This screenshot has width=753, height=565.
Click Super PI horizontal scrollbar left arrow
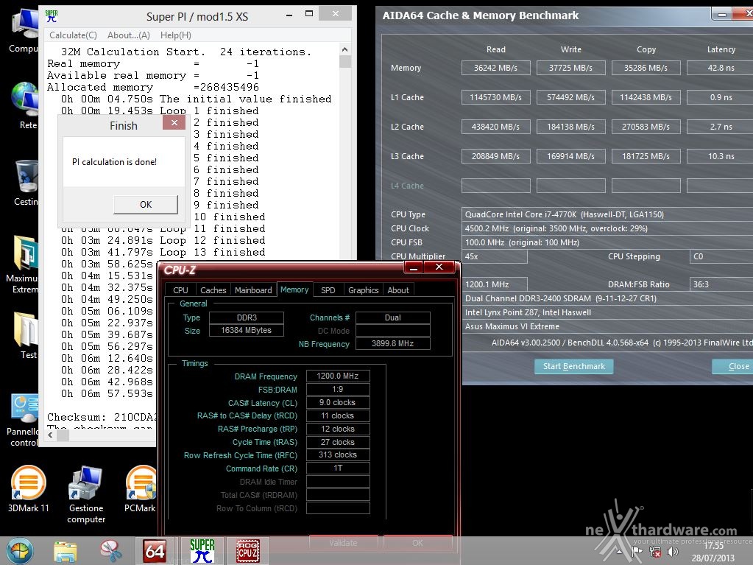click(x=51, y=435)
